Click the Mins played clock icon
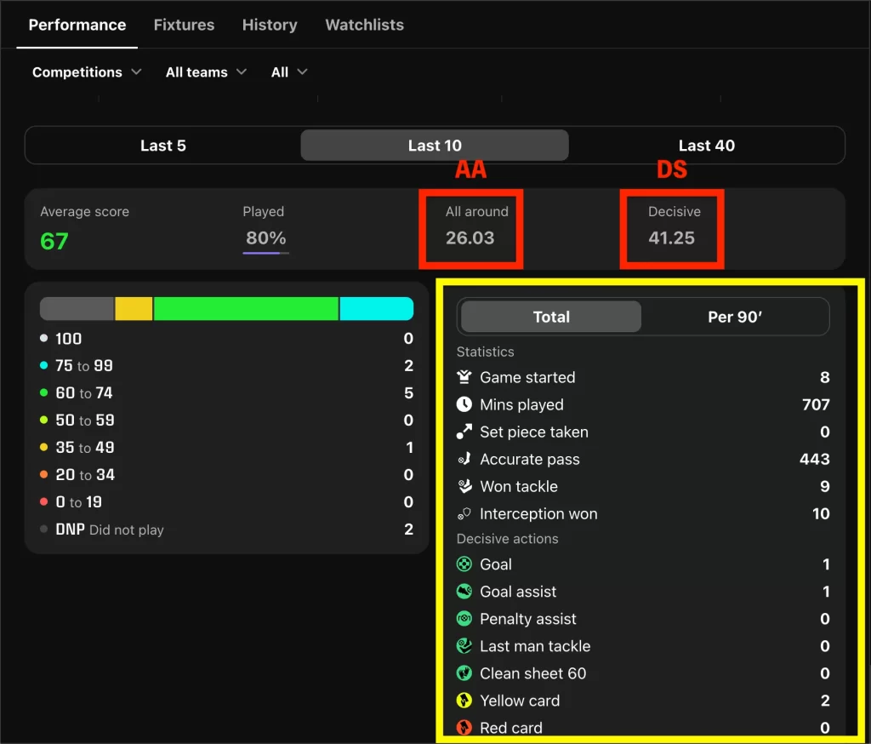Image resolution: width=871 pixels, height=744 pixels. 464,404
